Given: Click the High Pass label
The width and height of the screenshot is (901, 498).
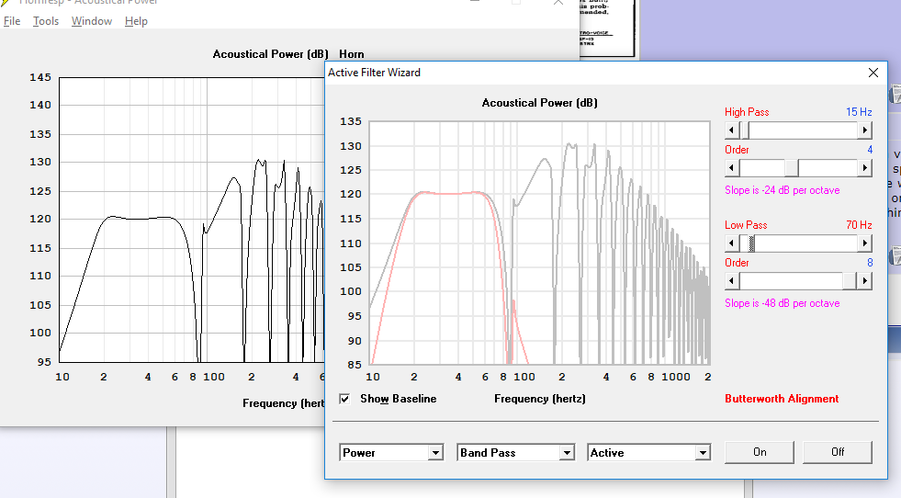Looking at the screenshot, I should coord(747,112).
